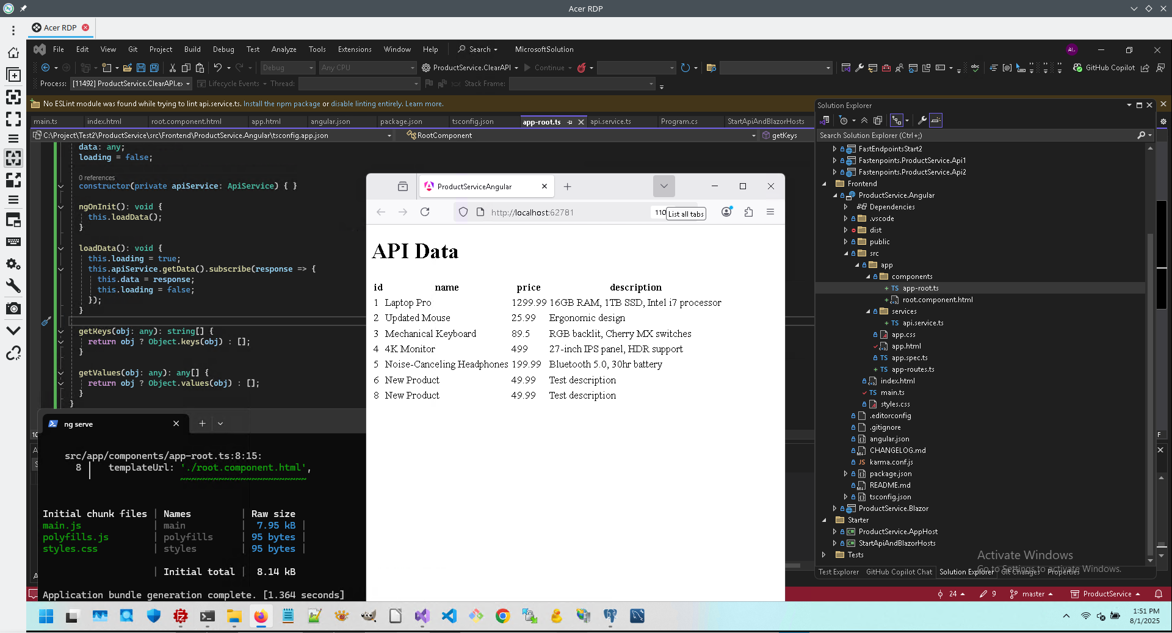Switch to the Git Changes tab

point(1021,572)
